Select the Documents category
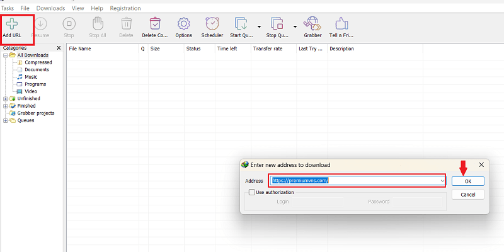Image resolution: width=504 pixels, height=252 pixels. (37, 69)
